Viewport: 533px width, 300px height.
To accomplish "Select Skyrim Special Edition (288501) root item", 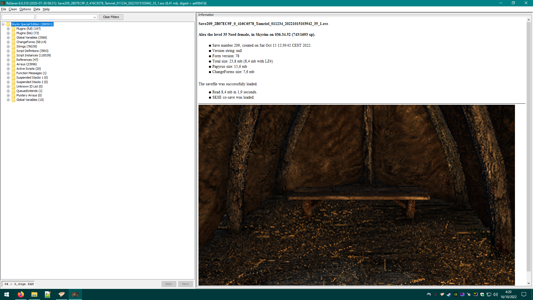I will pos(32,24).
